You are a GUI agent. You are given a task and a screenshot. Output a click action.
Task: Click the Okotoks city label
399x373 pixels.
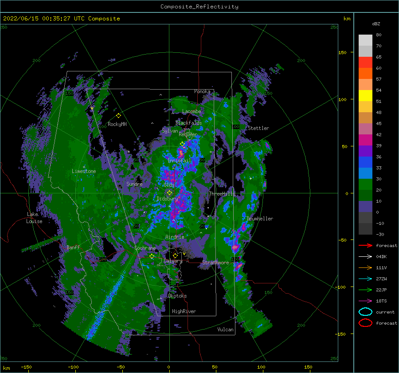tap(177, 296)
